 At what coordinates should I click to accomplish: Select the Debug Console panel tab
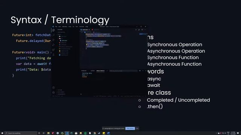coord(101,71)
